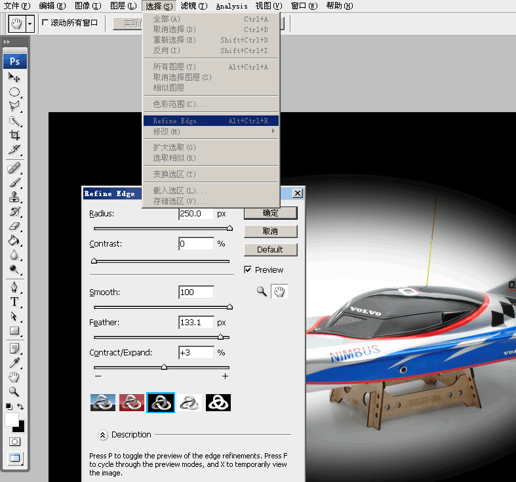Open the 滤镜 menu
The image size is (516, 482).
point(194,6)
